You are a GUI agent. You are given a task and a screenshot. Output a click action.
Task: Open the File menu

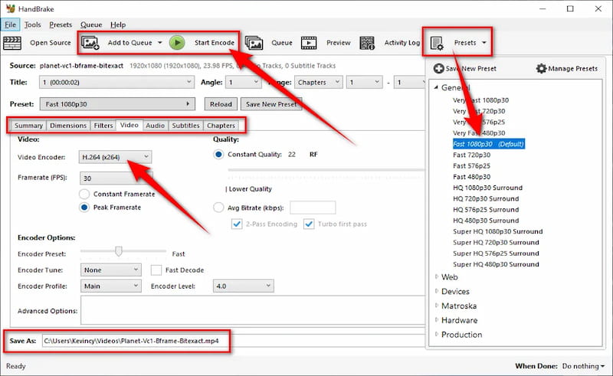tap(10, 25)
